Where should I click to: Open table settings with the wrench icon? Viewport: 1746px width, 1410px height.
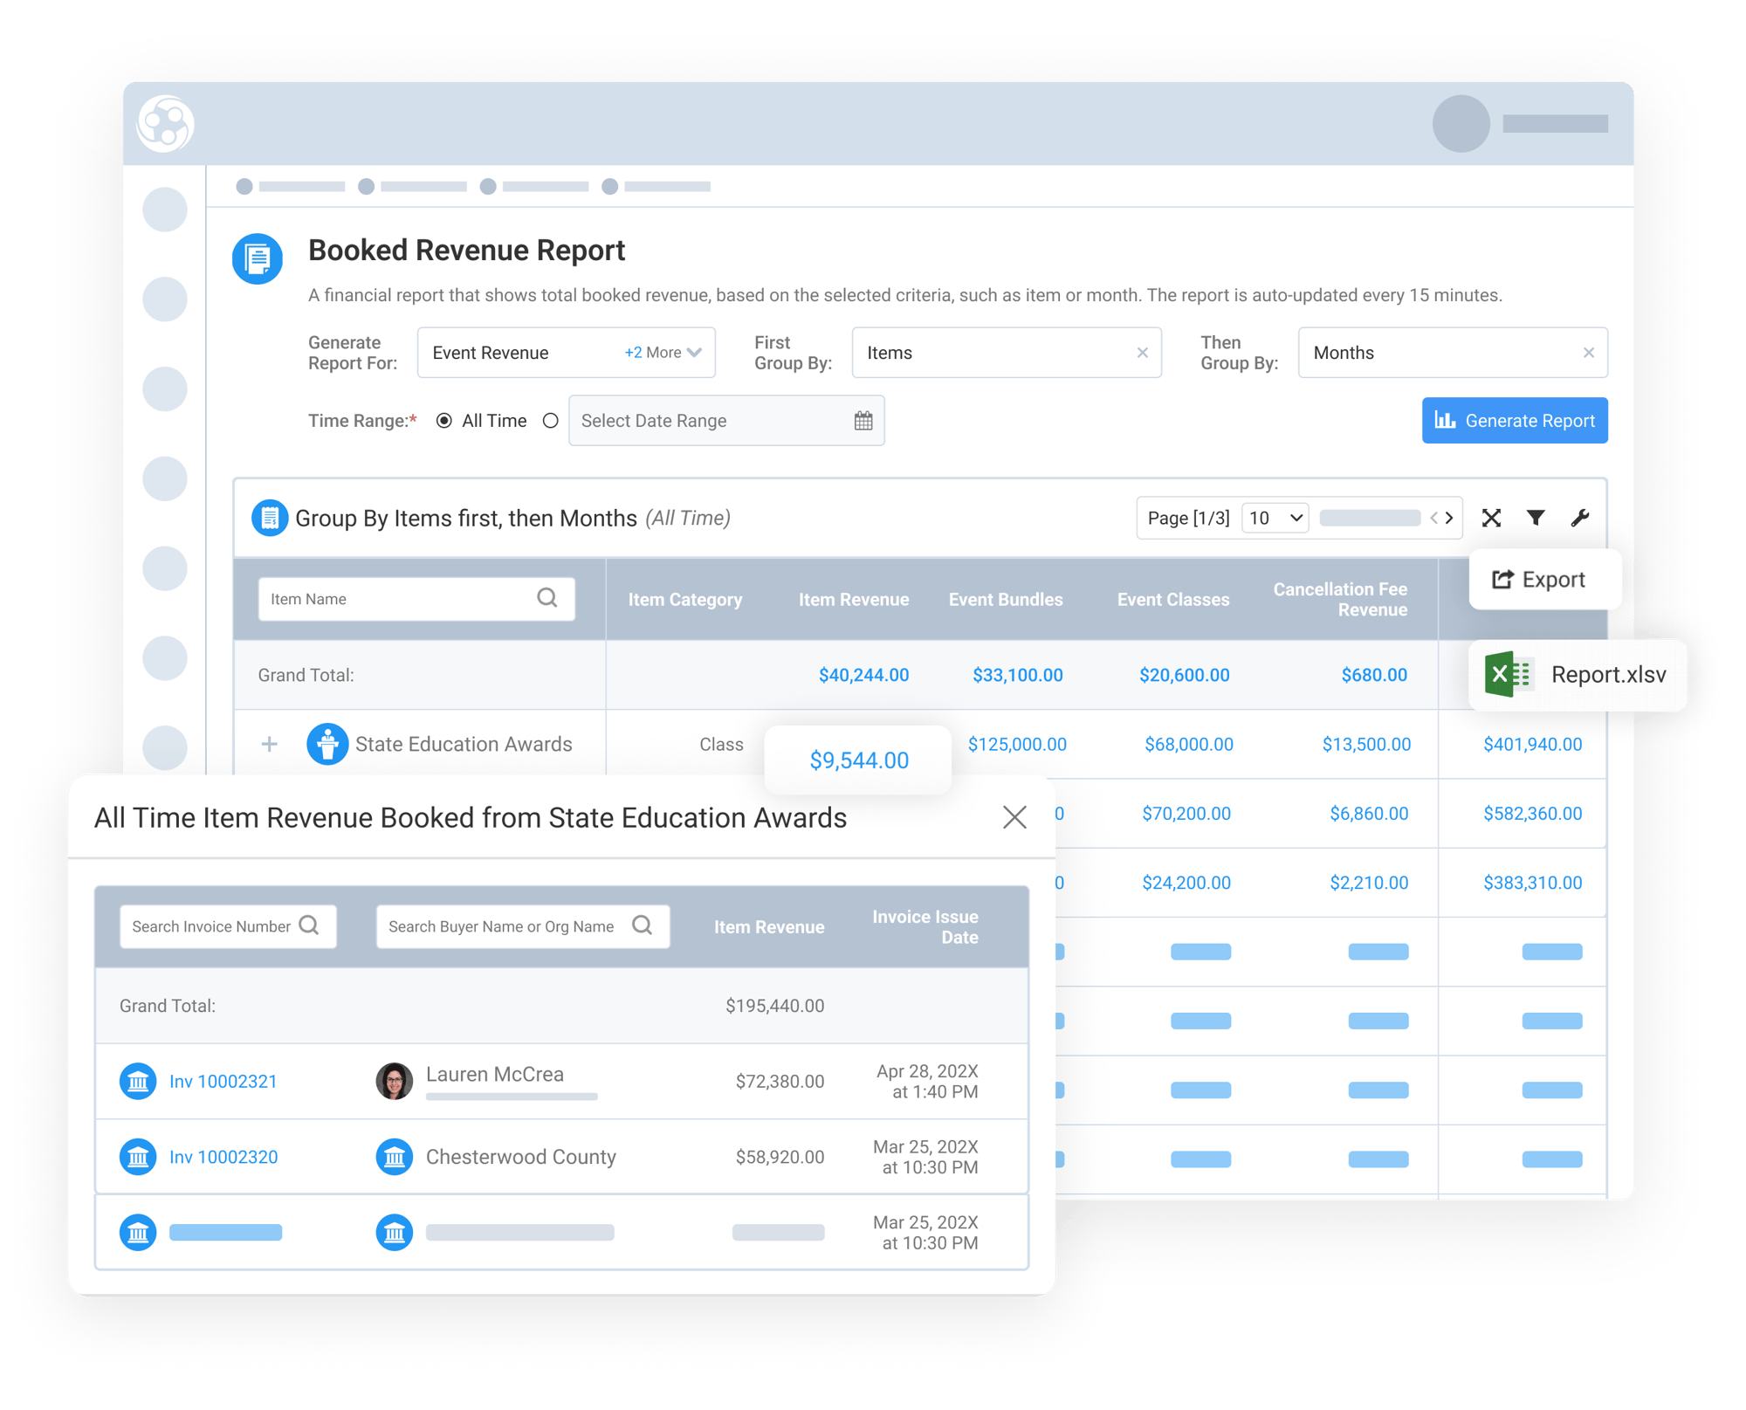tap(1579, 518)
